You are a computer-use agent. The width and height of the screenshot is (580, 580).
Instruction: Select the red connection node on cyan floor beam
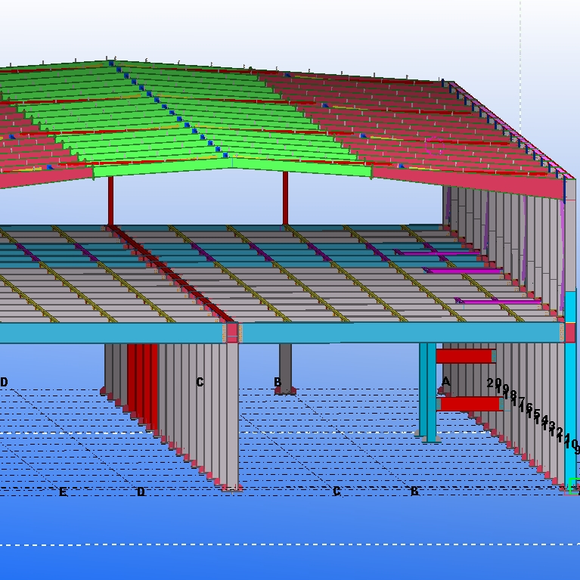[x=232, y=333]
